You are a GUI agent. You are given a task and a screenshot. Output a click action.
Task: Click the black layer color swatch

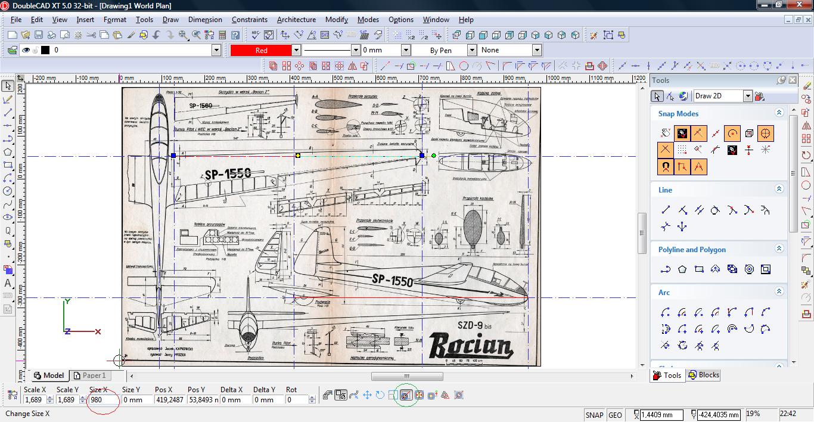[45, 51]
